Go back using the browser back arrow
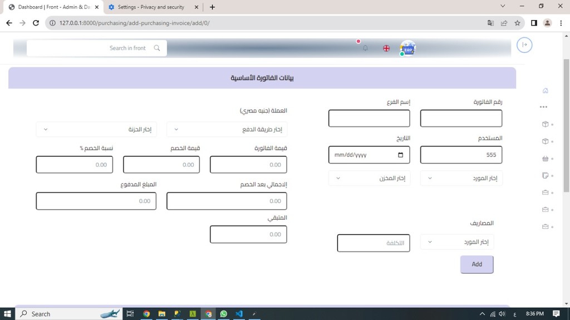Screen dimensions: 570x320 [9, 23]
